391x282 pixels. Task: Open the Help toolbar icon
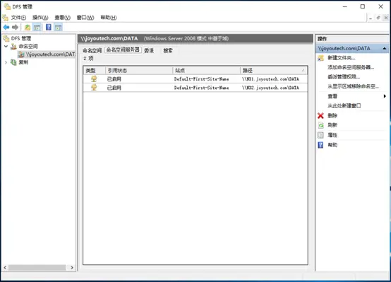[x=49, y=27]
